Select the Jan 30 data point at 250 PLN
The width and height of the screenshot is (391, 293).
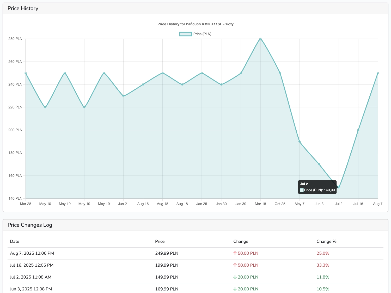241,73
